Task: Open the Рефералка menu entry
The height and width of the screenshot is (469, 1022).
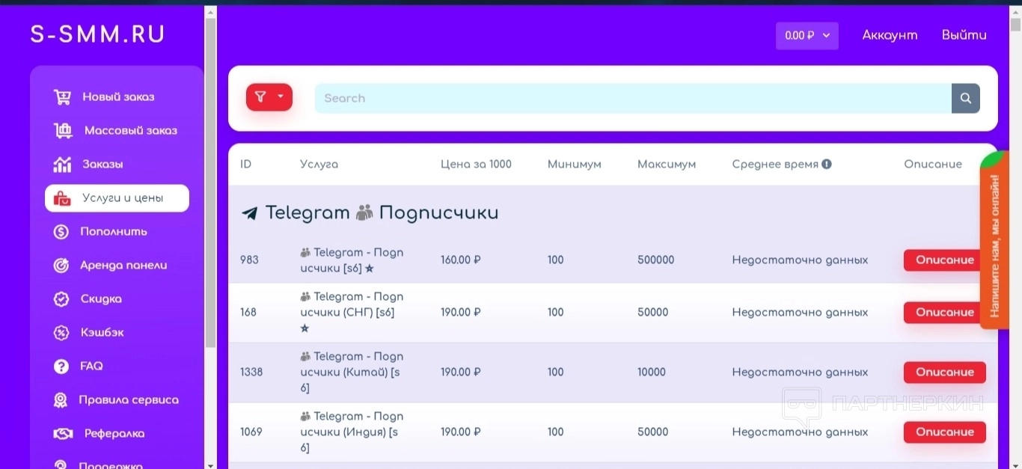Action: (114, 434)
